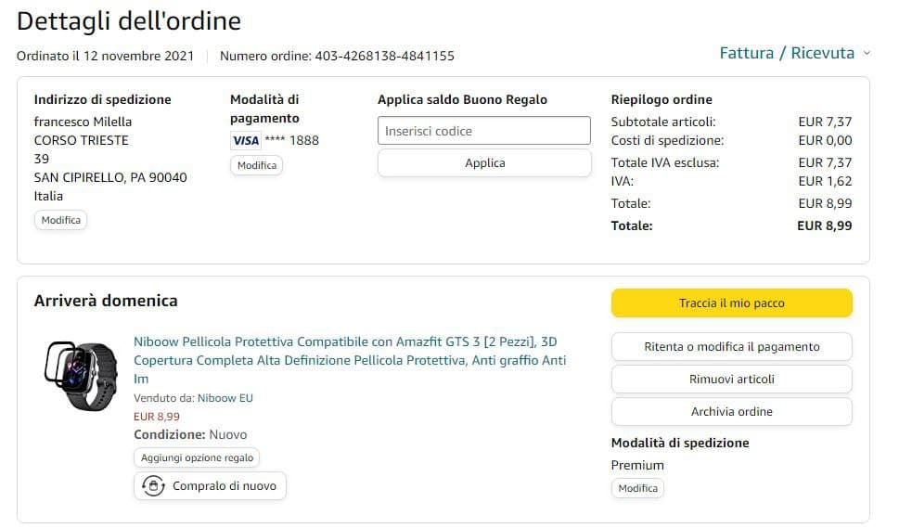912x528 pixels.
Task: Open seller Niboow EU link
Action: click(x=225, y=398)
